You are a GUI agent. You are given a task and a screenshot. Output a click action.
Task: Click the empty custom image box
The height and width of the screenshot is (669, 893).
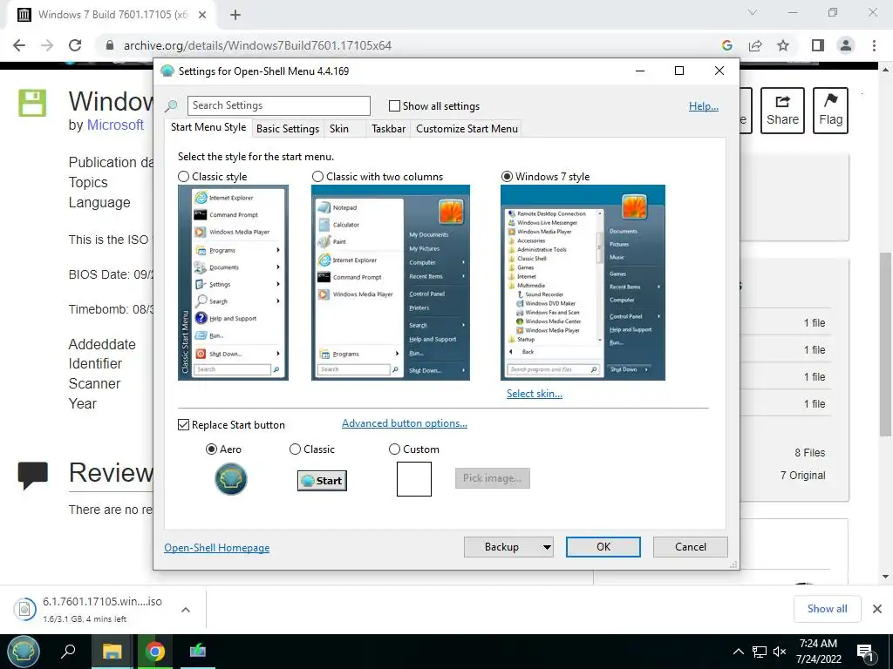(414, 479)
